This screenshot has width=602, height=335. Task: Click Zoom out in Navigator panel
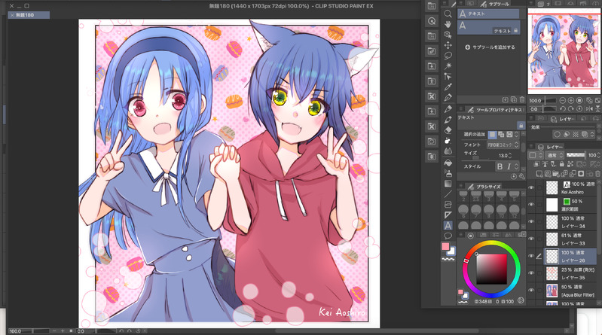(563, 101)
